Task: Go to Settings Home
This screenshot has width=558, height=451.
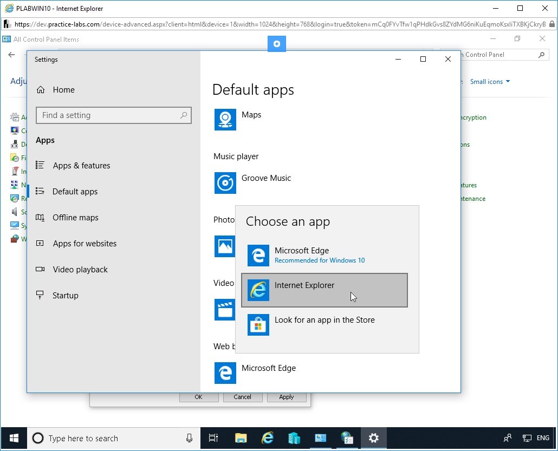Action: point(55,90)
